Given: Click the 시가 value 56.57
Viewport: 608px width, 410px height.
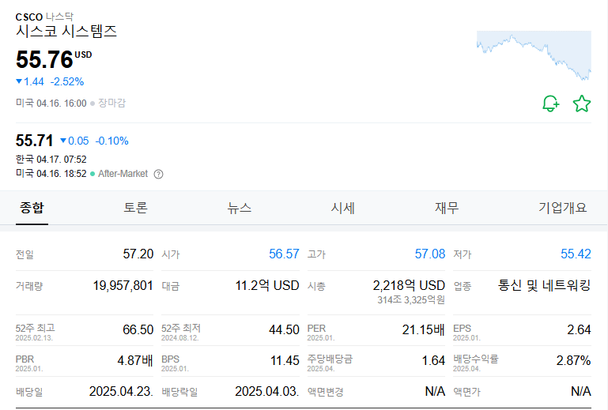Looking at the screenshot, I should (x=284, y=254).
